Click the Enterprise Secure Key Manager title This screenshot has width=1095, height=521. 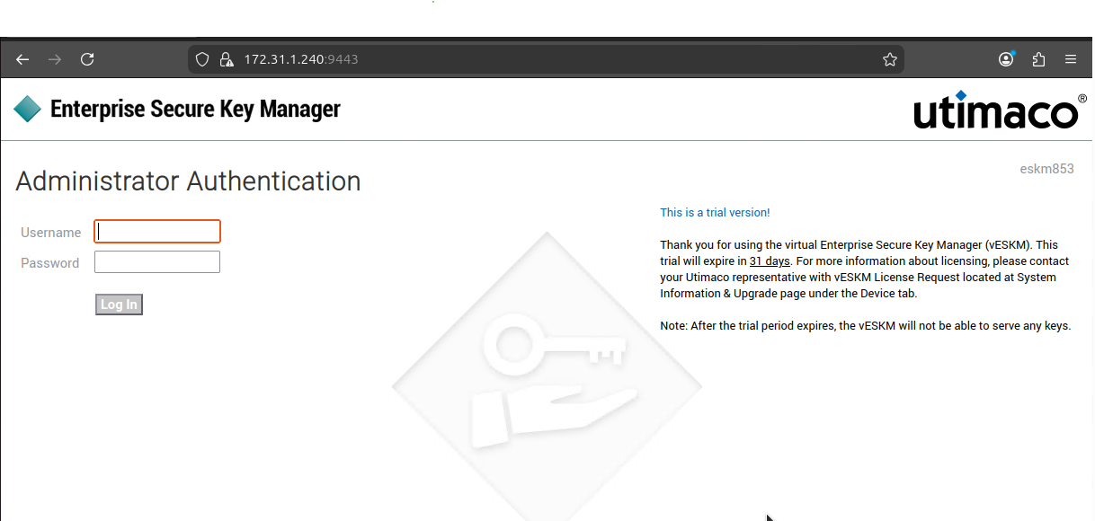click(x=195, y=109)
